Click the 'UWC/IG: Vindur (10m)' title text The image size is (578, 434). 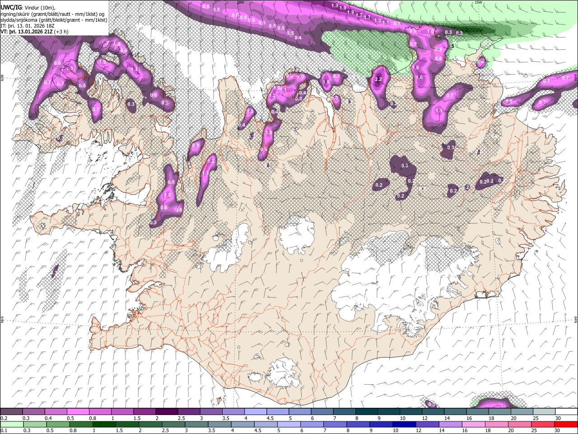(x=28, y=7)
